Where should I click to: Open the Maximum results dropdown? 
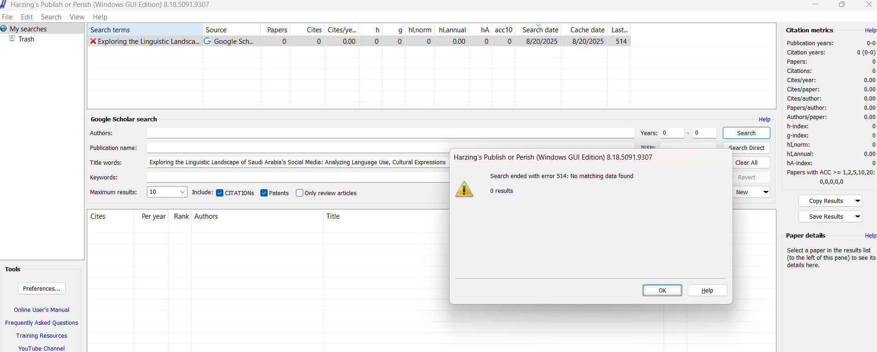pyautogui.click(x=182, y=192)
